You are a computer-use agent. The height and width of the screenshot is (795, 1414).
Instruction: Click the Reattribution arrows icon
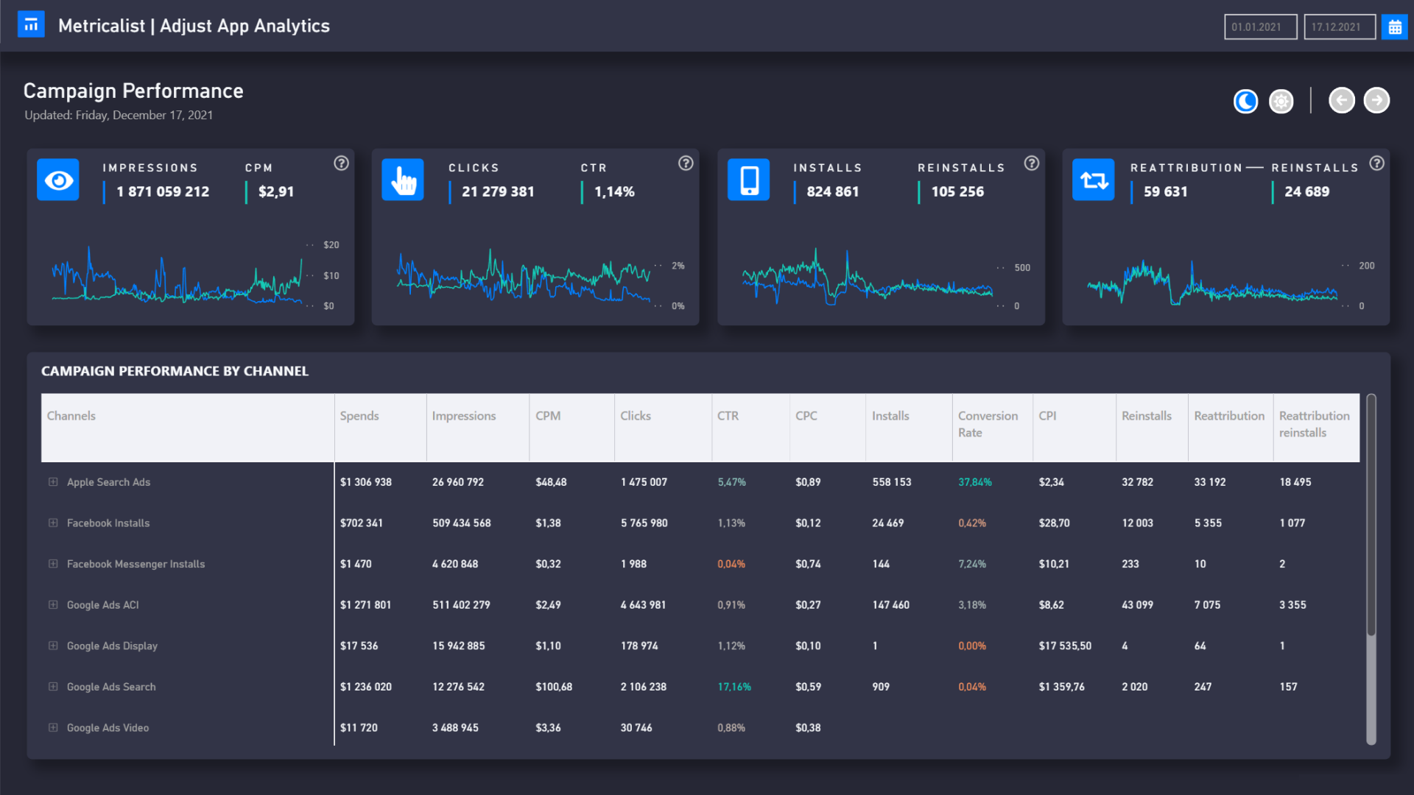(1093, 179)
